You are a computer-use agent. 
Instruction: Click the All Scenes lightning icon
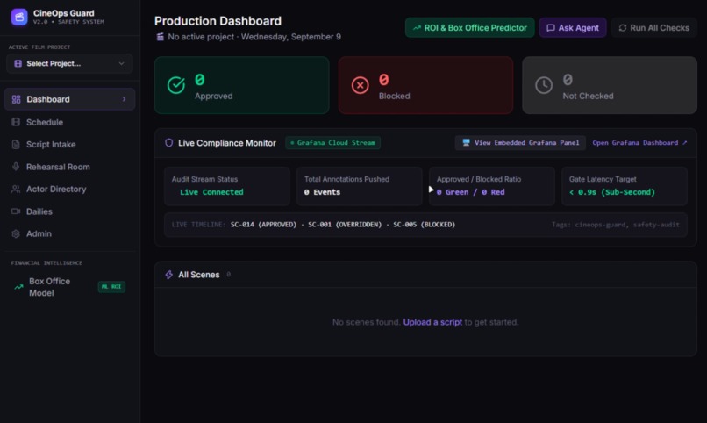(169, 275)
